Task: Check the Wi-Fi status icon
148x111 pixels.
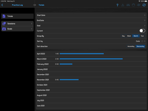Action: pos(139,1)
